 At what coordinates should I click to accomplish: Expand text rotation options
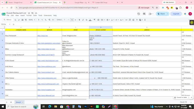(x=123, y=20)
